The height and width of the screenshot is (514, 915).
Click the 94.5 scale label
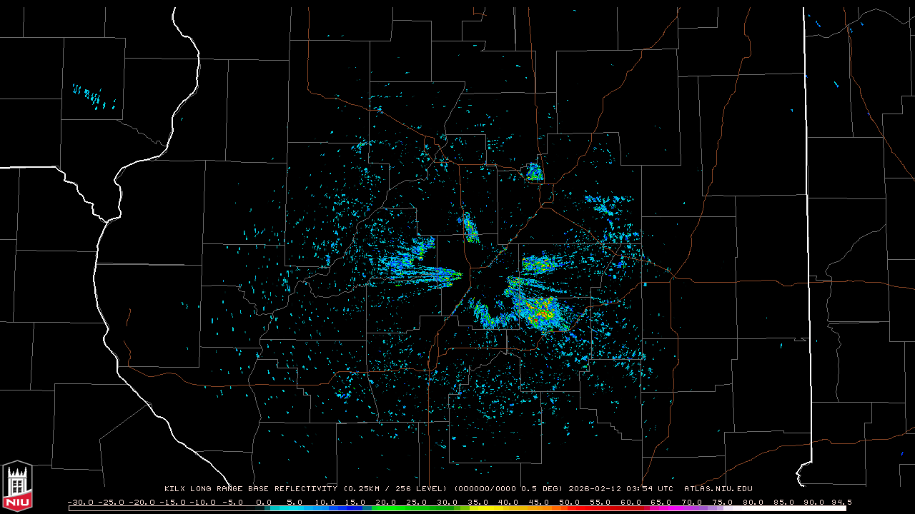point(841,502)
